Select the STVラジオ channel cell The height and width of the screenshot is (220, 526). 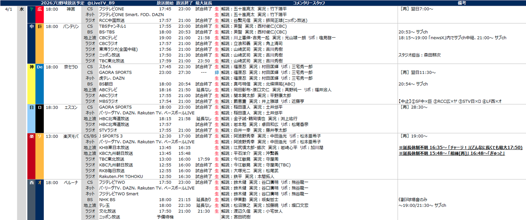pos(109,130)
